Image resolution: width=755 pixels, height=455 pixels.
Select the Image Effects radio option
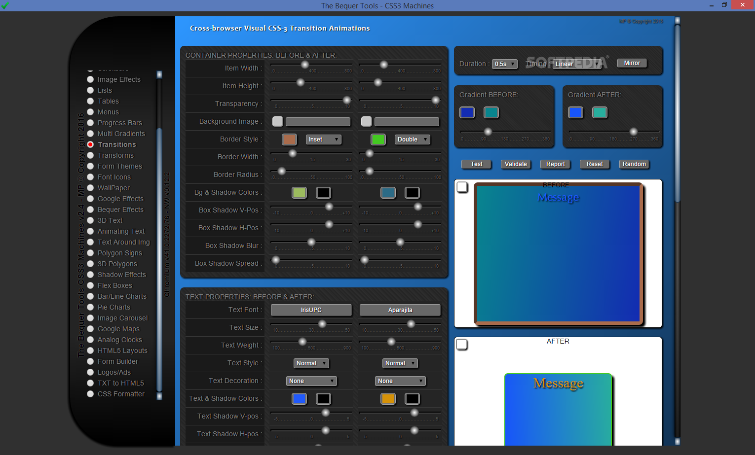click(x=90, y=79)
